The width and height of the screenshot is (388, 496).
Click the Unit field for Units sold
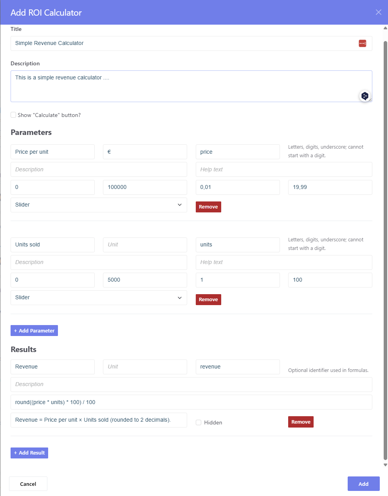(145, 245)
